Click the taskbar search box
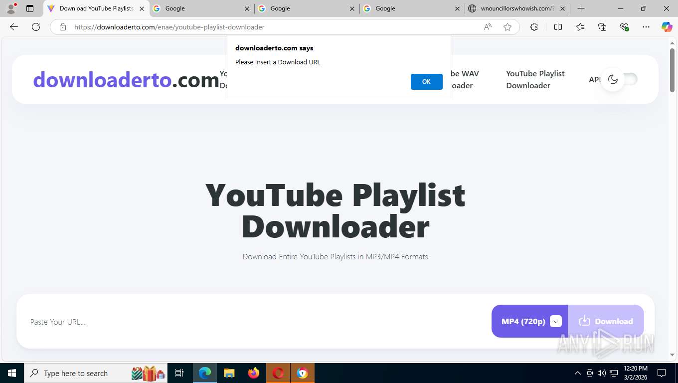Screen dimensions: 678x383 point(96,373)
